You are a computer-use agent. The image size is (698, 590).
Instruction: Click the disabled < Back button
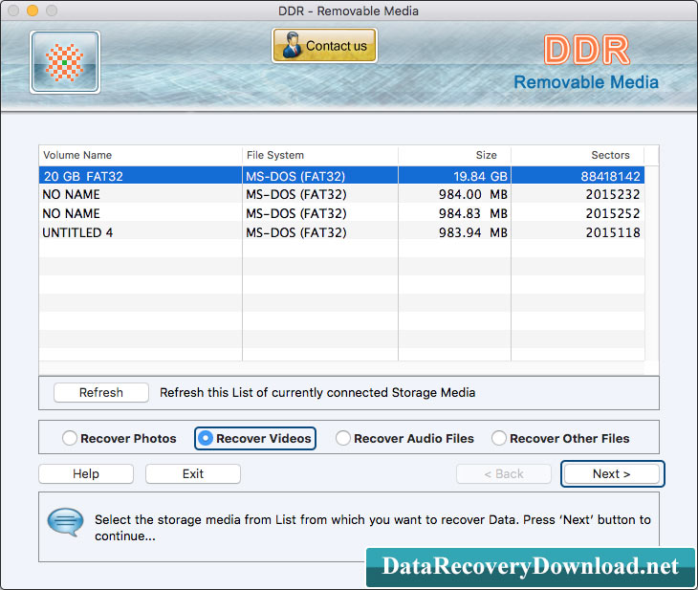coord(504,473)
